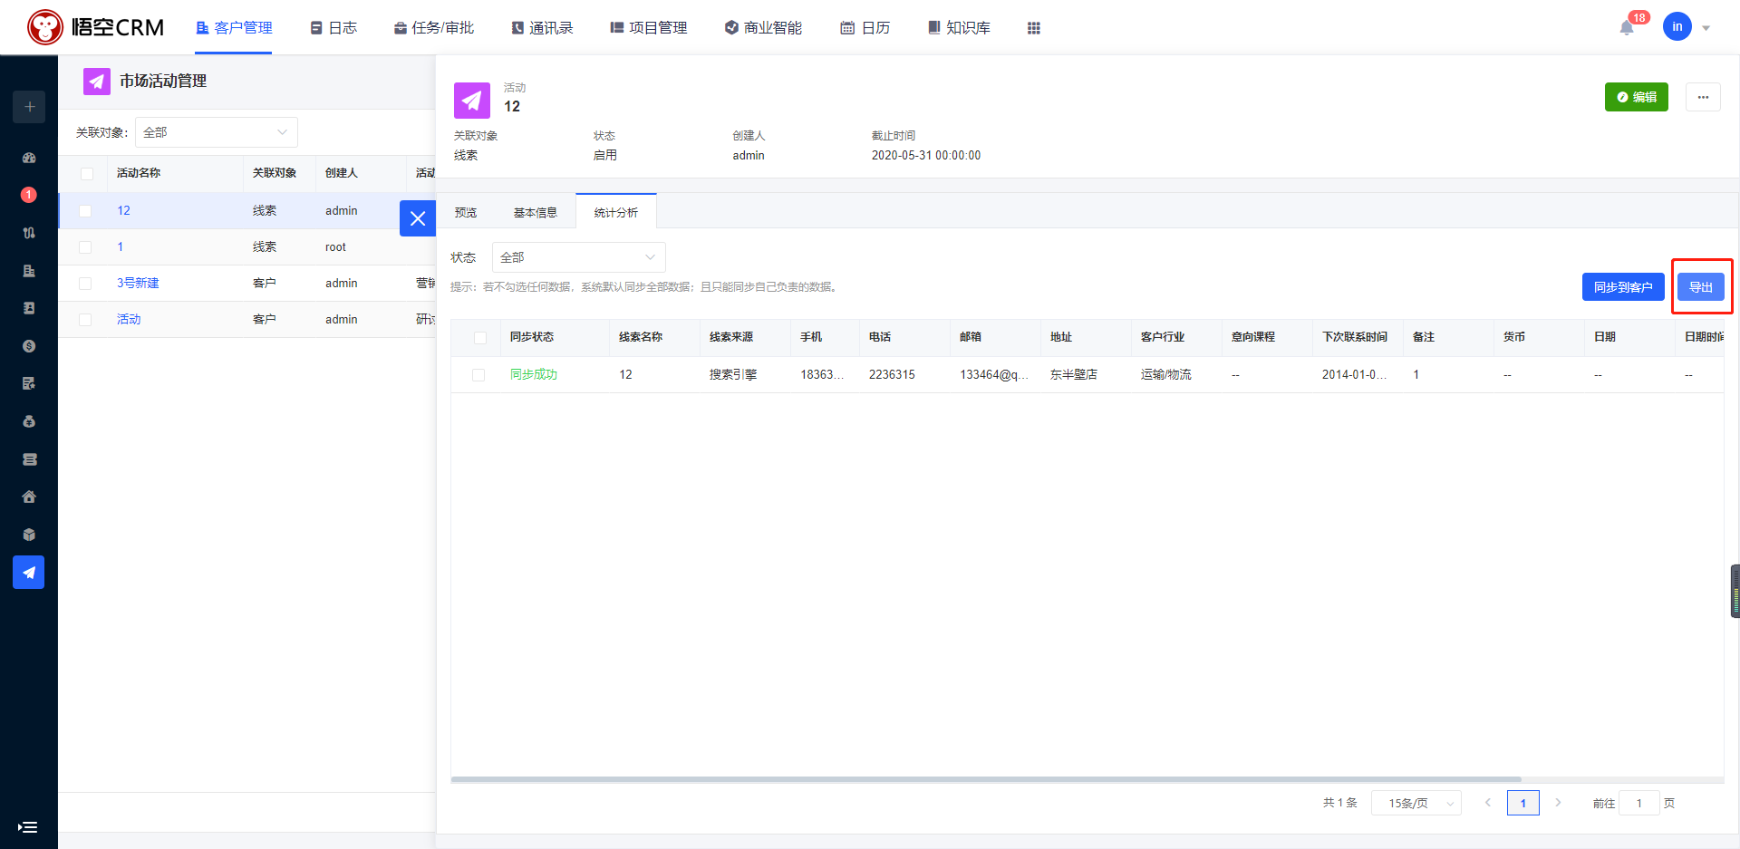Switch to the 基本信息 tab
This screenshot has height=849, width=1740.
[535, 212]
